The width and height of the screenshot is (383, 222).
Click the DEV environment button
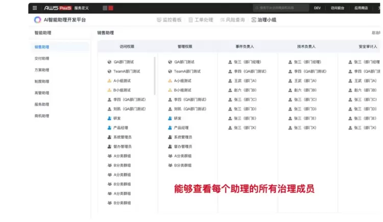[317, 8]
